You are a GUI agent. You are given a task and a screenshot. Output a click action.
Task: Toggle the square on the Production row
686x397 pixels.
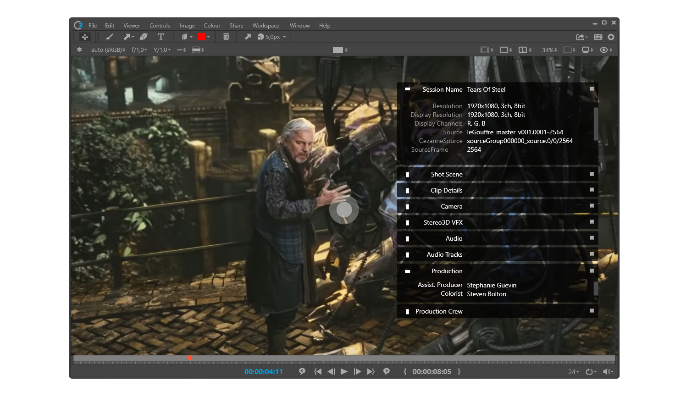click(592, 271)
